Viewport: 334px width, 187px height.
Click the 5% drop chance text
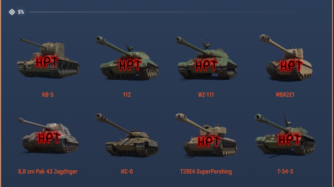click(21, 12)
